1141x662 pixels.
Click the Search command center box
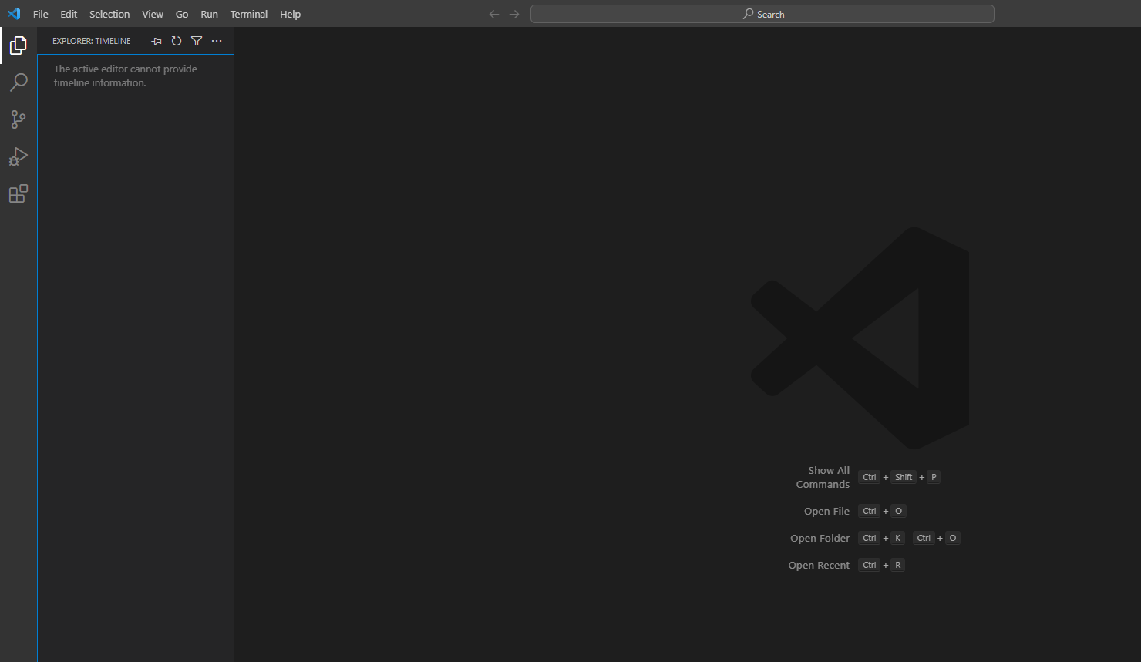pos(762,14)
